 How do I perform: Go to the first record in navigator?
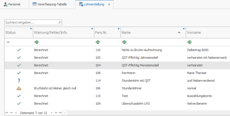tap(7, 113)
